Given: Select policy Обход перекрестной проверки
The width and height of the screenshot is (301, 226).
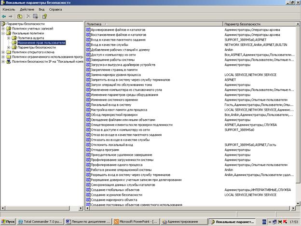Looking at the screenshot, I should [114, 115].
